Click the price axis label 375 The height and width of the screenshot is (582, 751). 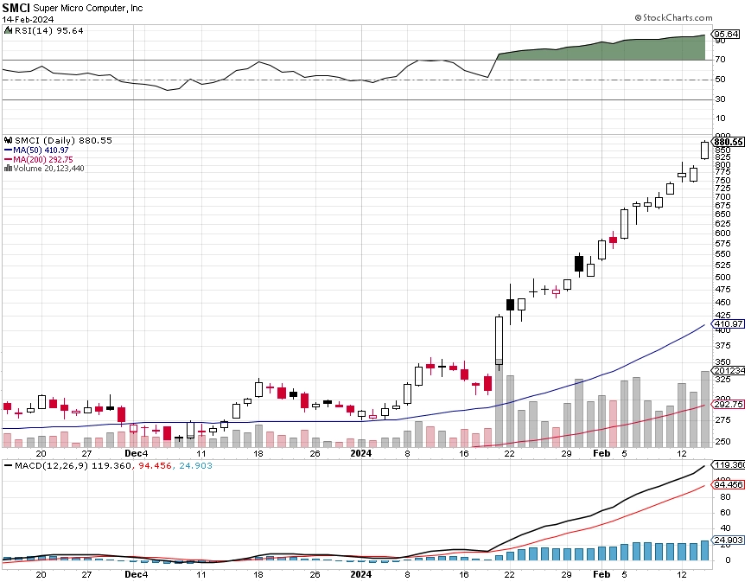tap(722, 346)
